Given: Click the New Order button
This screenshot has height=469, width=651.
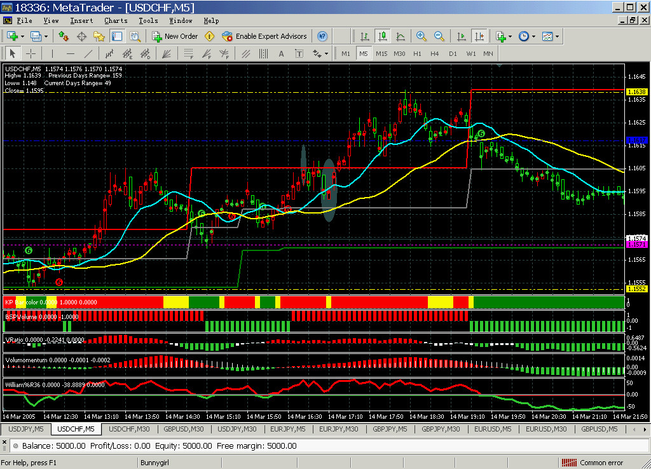Looking at the screenshot, I should coord(175,36).
